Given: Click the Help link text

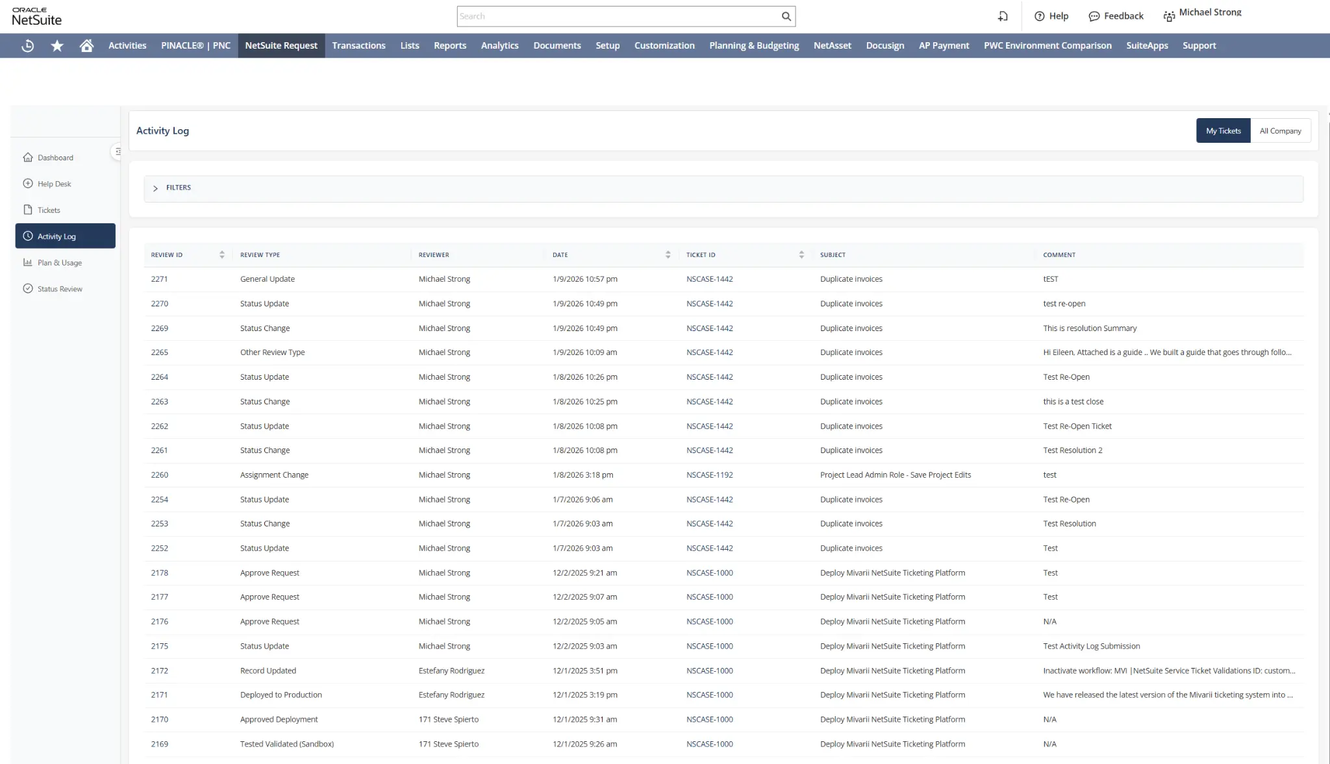Looking at the screenshot, I should click(x=1059, y=16).
